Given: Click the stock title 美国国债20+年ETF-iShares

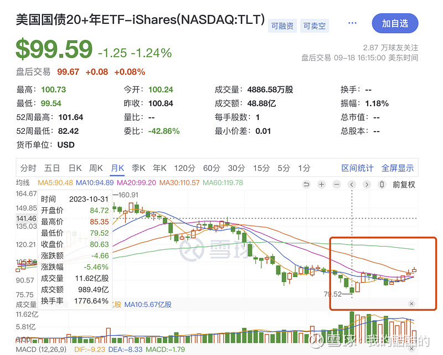Looking at the screenshot, I should (141, 20).
